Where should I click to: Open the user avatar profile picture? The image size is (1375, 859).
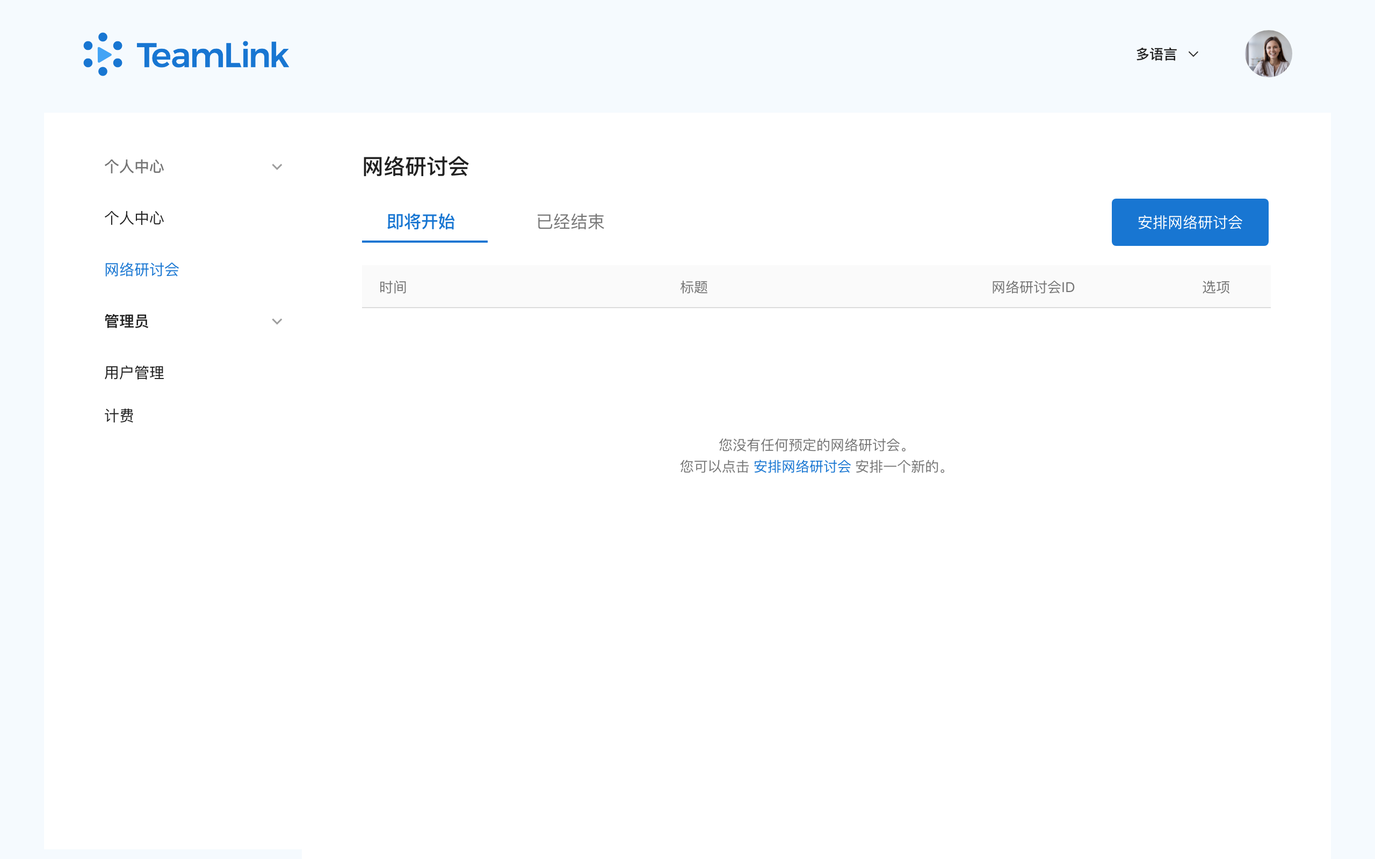(1268, 54)
